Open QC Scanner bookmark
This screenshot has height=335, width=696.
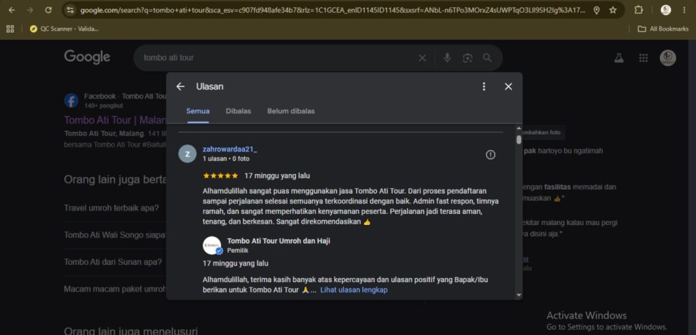click(65, 29)
